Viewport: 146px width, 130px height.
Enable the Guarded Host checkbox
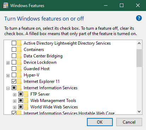pos(14,69)
